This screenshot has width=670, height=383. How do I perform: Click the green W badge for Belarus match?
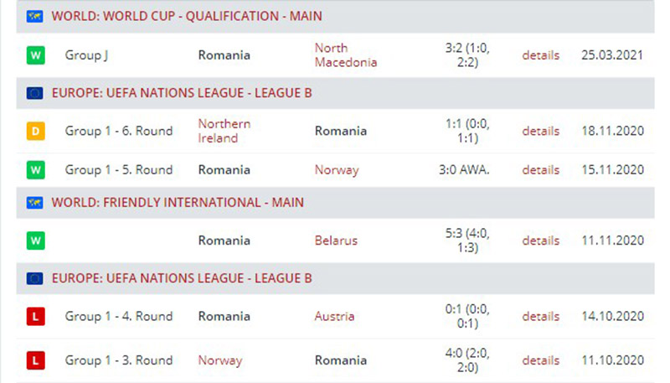[35, 241]
